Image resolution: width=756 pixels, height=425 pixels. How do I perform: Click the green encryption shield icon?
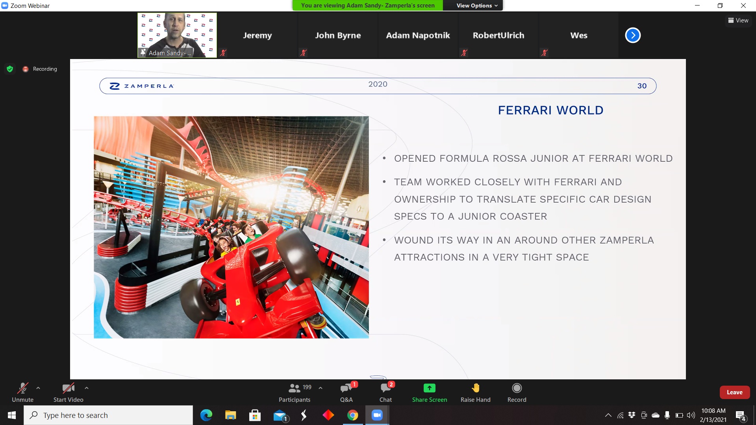pos(10,69)
